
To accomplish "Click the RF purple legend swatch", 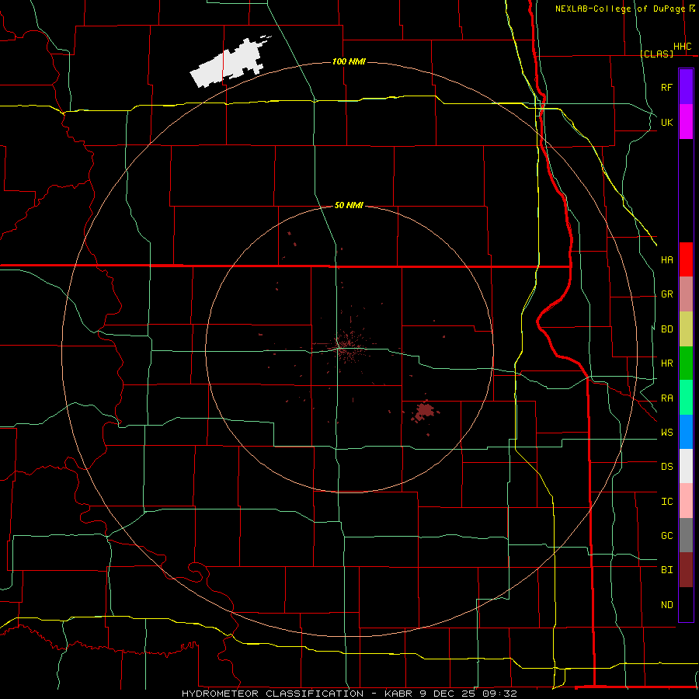I will coord(686,87).
